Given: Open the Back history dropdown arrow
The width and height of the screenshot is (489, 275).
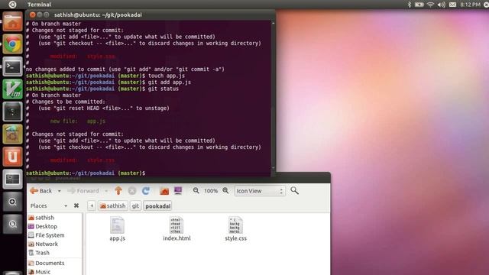Looking at the screenshot, I should (x=60, y=191).
